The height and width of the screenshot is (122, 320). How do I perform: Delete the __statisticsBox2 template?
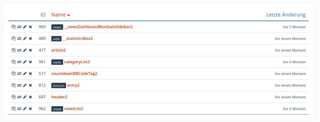(x=30, y=39)
